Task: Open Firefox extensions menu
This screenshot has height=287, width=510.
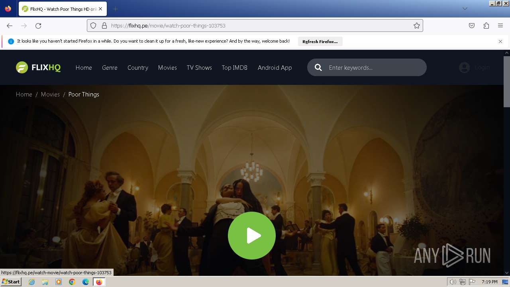Action: [x=486, y=26]
